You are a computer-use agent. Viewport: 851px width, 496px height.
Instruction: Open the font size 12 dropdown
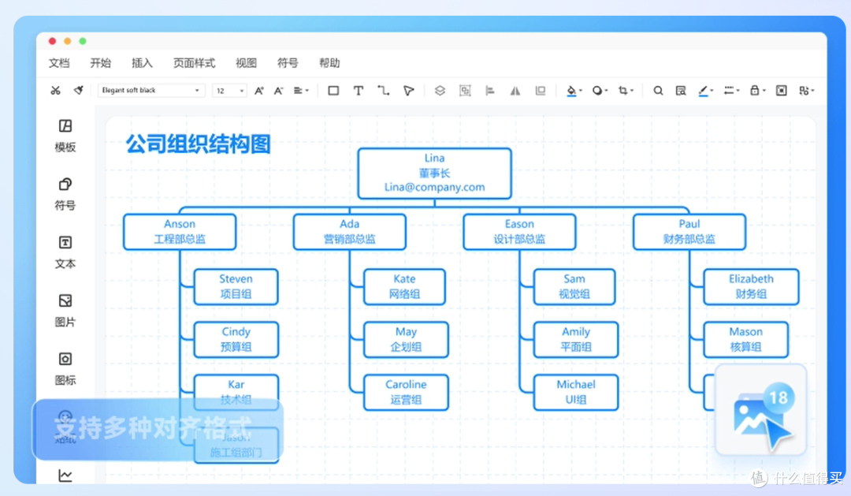click(229, 90)
